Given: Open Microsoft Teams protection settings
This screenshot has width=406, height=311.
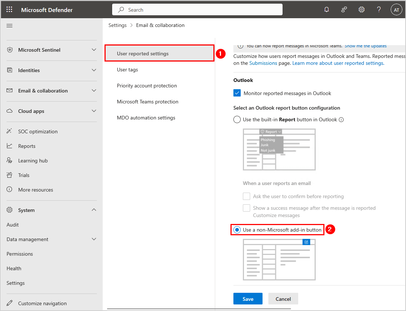Looking at the screenshot, I should (x=147, y=102).
